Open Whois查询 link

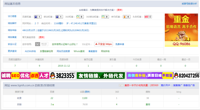pos(79,51)
